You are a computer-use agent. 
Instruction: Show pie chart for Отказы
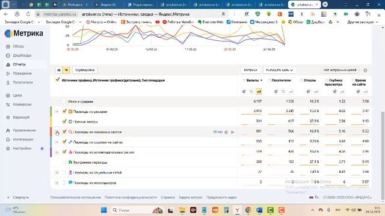pos(308,91)
